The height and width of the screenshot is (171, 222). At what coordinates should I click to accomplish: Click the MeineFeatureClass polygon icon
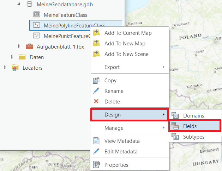[36, 15]
